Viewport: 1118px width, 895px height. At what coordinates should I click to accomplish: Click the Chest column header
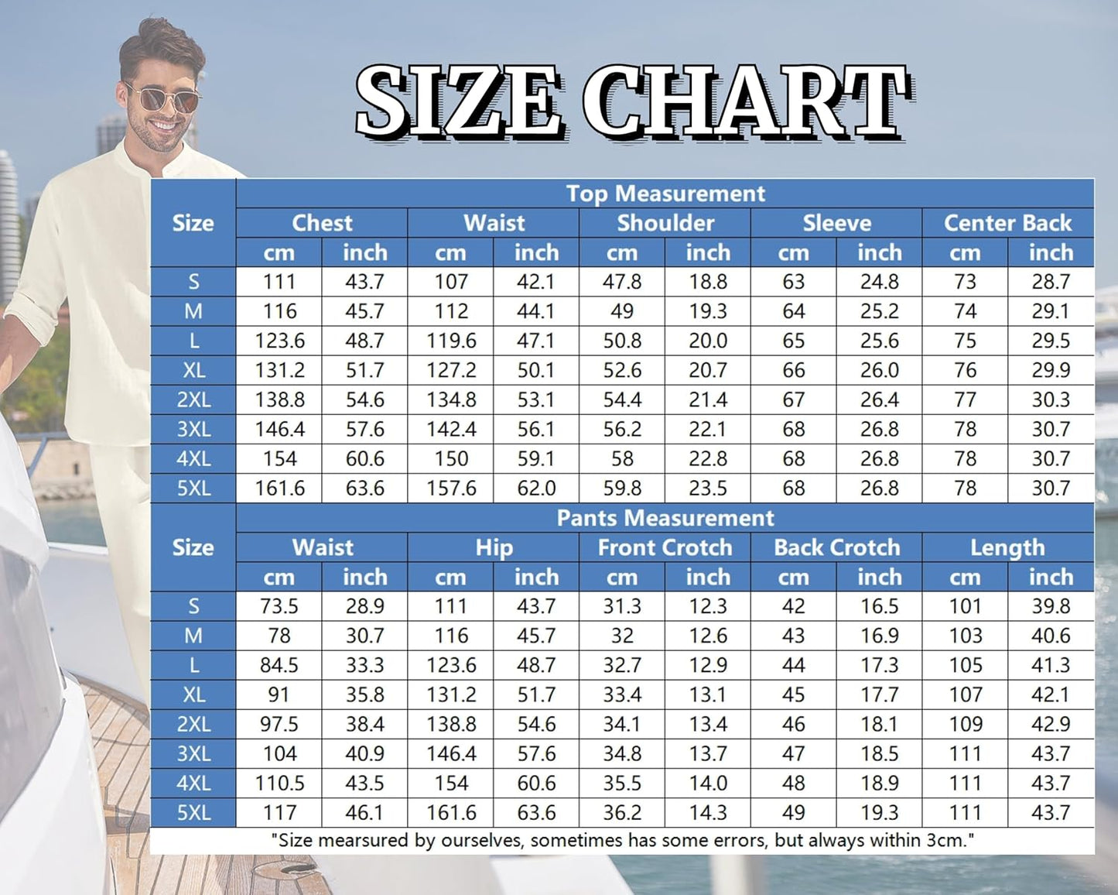point(322,223)
